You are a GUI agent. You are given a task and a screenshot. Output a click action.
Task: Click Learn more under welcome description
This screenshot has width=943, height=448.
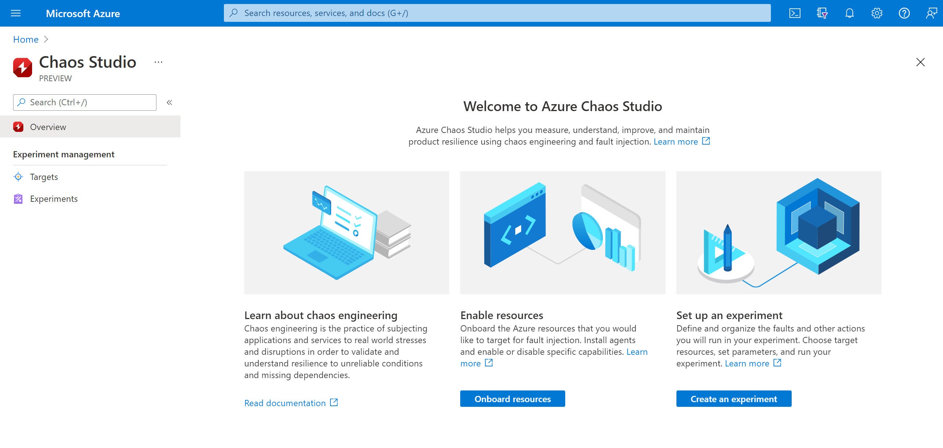coord(676,142)
